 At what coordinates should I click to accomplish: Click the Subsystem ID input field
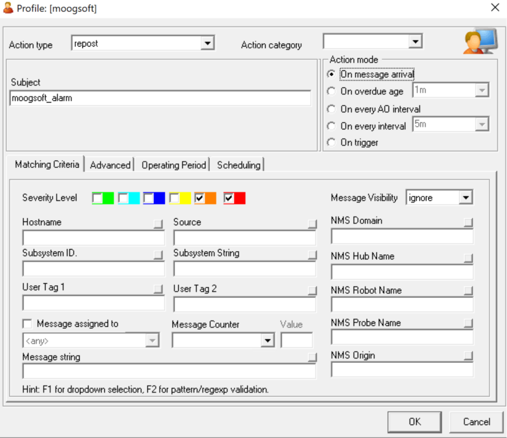[93, 269]
